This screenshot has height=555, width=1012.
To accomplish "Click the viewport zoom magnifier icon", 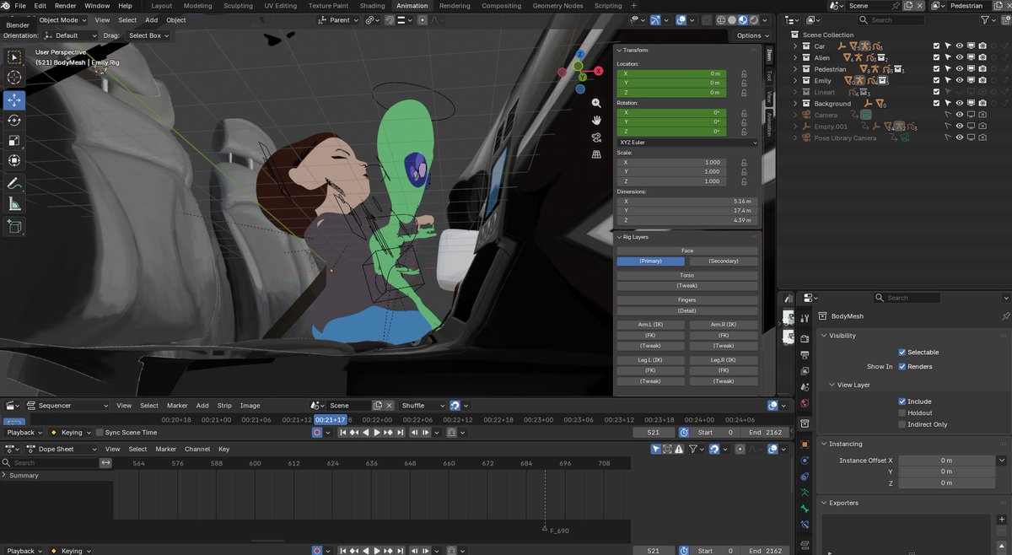I will point(596,103).
